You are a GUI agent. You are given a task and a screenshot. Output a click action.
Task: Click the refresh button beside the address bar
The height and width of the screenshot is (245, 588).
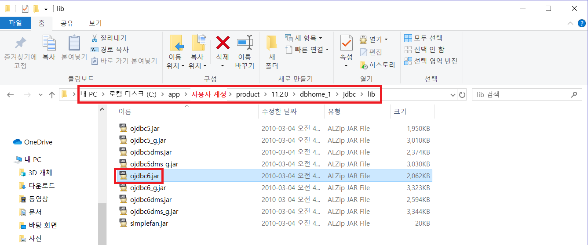coord(462,95)
